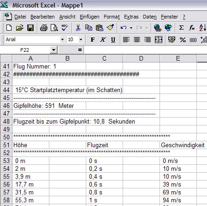Undo the last action
207x206 pixels.
[x=124, y=28]
